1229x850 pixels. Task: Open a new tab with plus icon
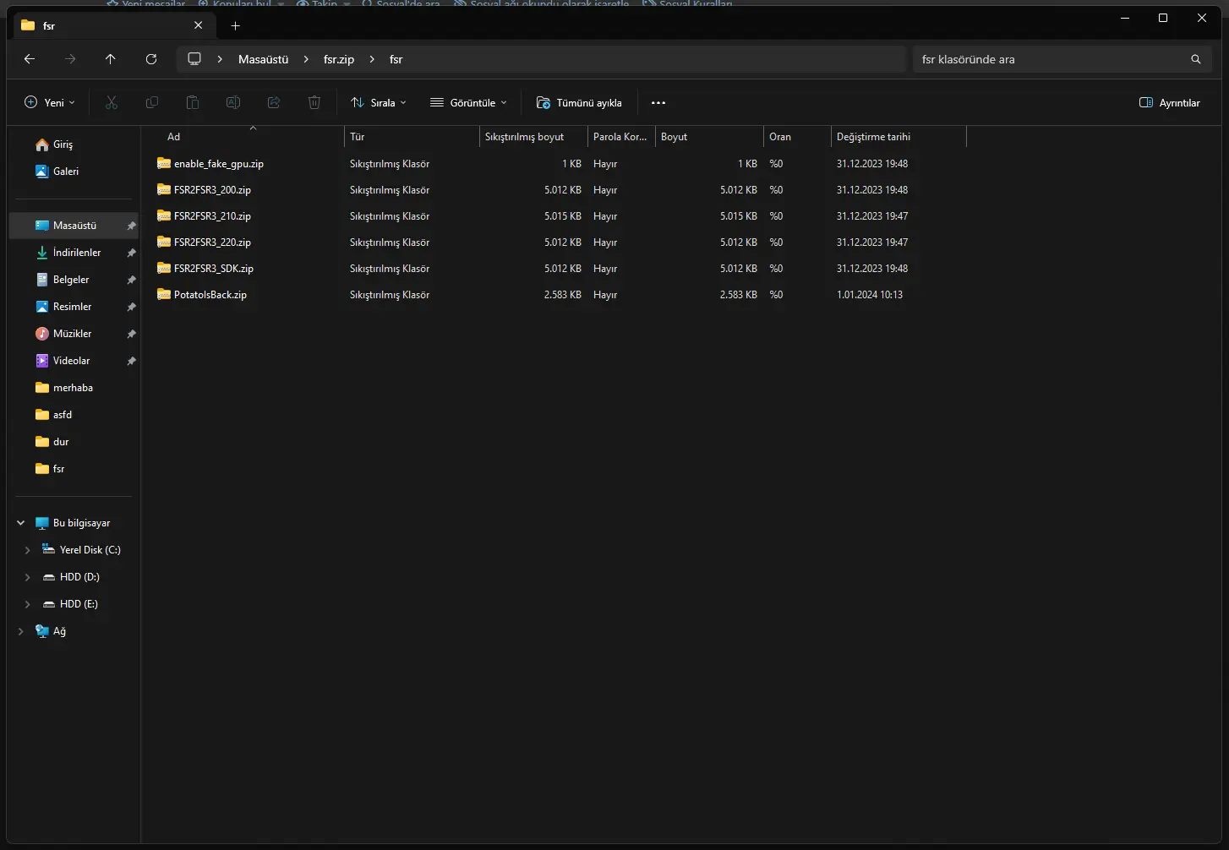(x=236, y=25)
